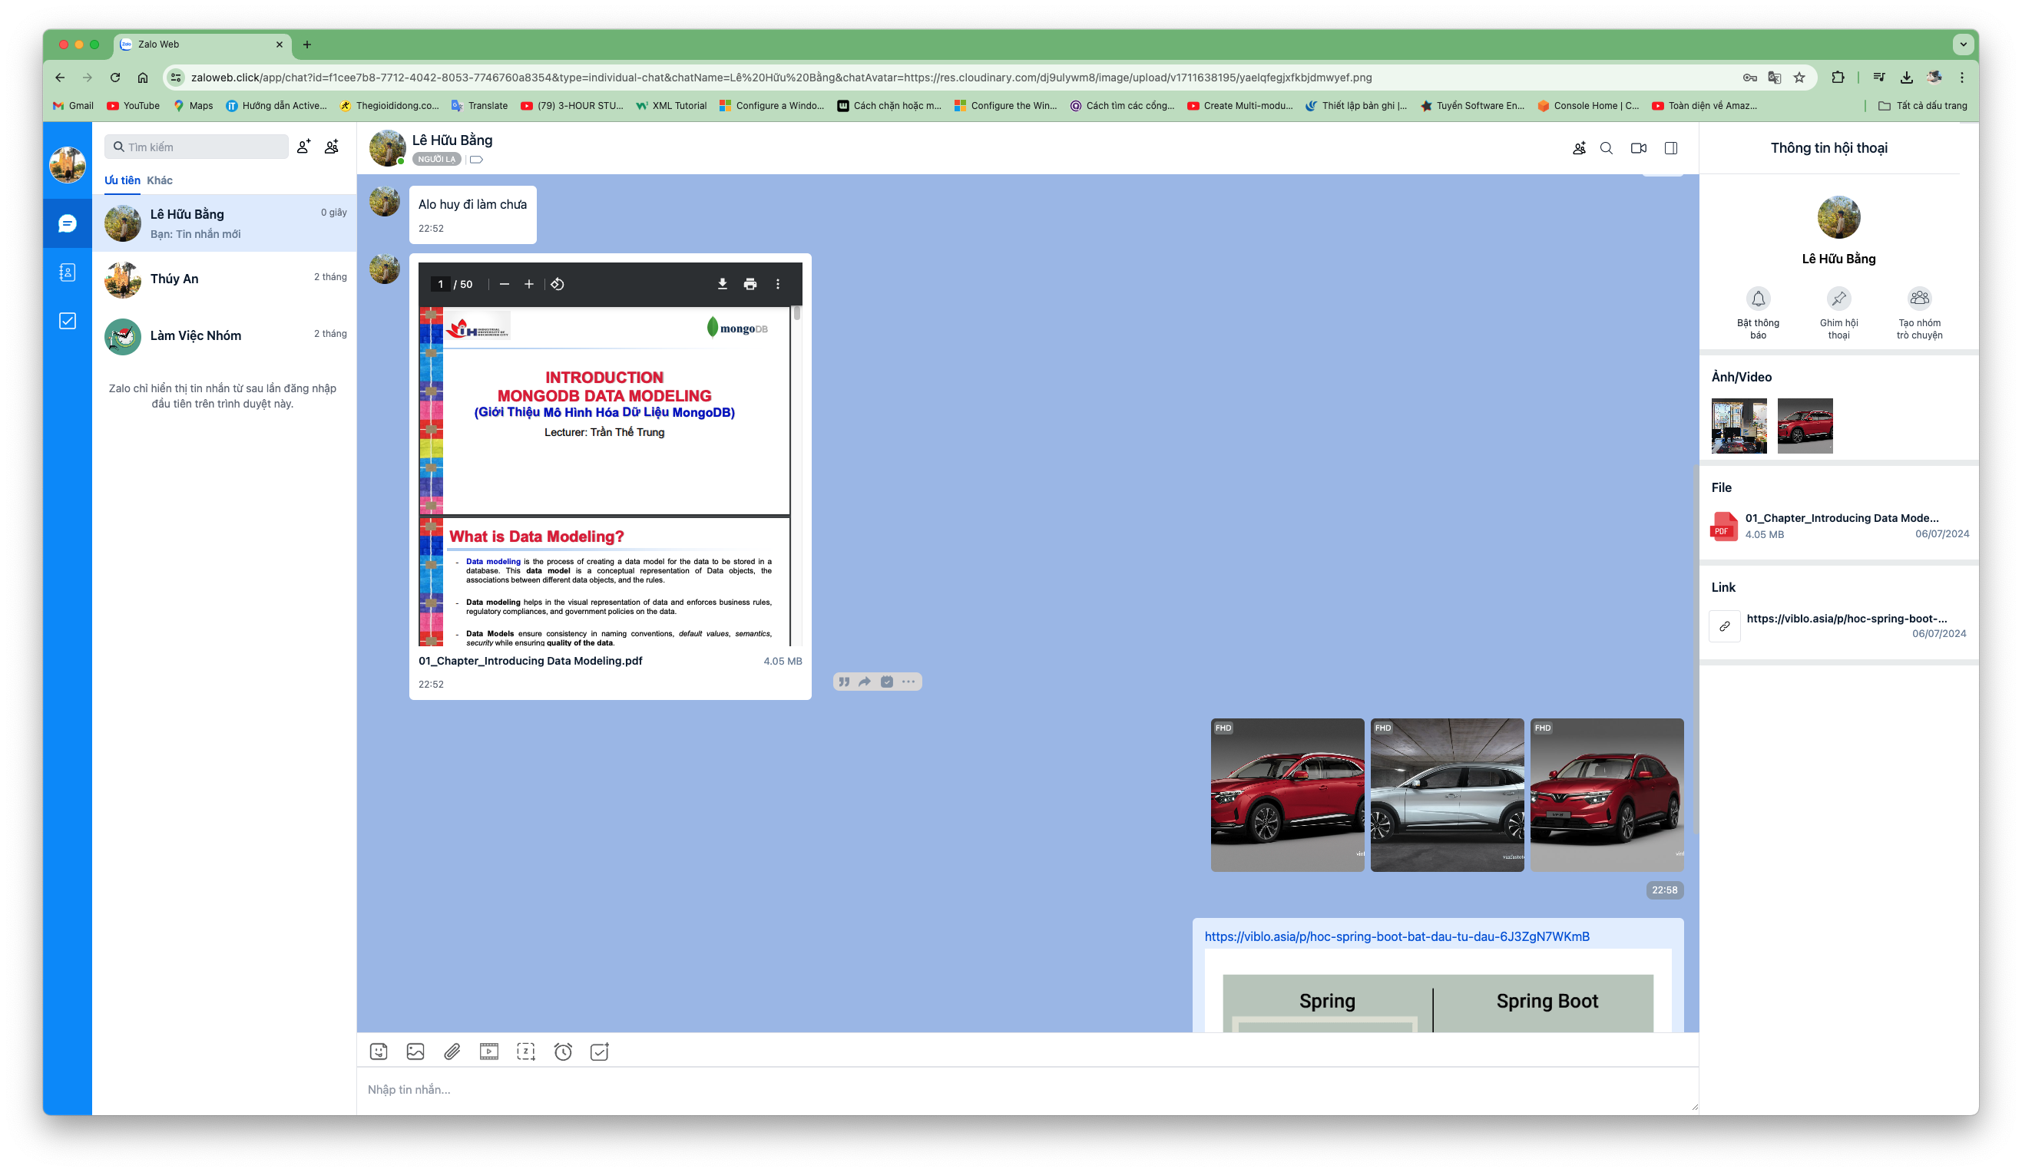Turn on notifications with bell icon
The width and height of the screenshot is (2022, 1172).
[x=1758, y=299]
